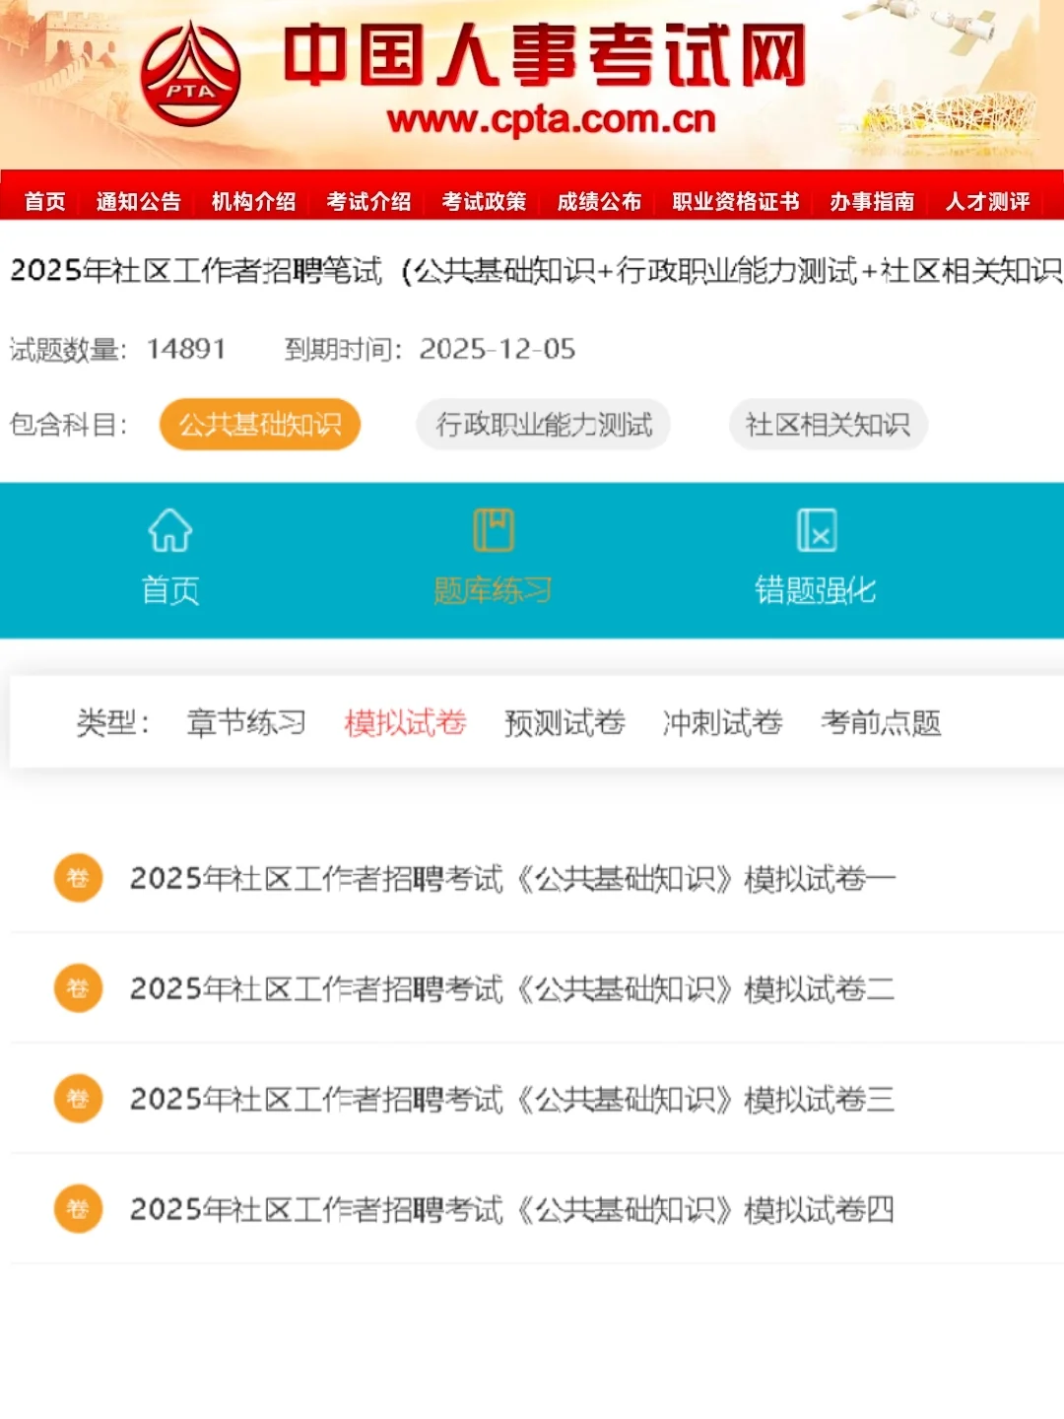
Task: Open 《公共基础知识》模拟试卷二 link
Action: [x=513, y=988]
